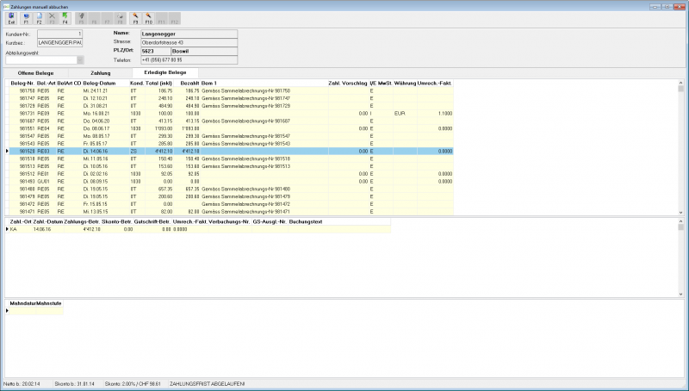Viewport: 689px width, 391px height.
Task: Click the Mahnstufe column header
Action: tap(49, 303)
